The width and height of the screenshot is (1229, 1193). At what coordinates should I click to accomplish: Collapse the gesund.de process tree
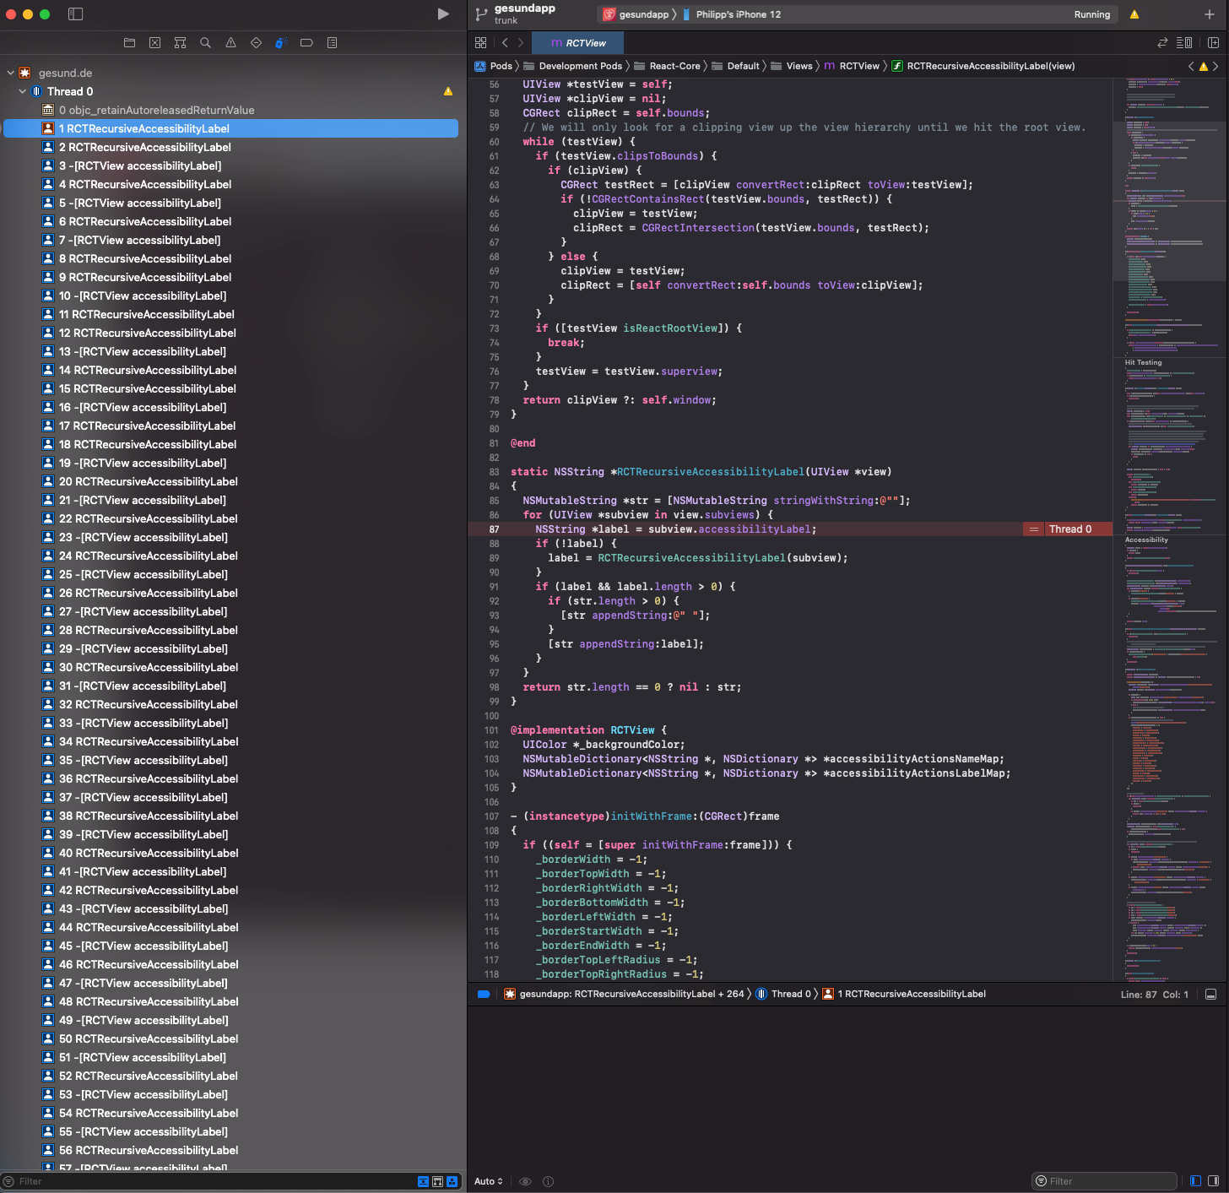pyautogui.click(x=10, y=73)
